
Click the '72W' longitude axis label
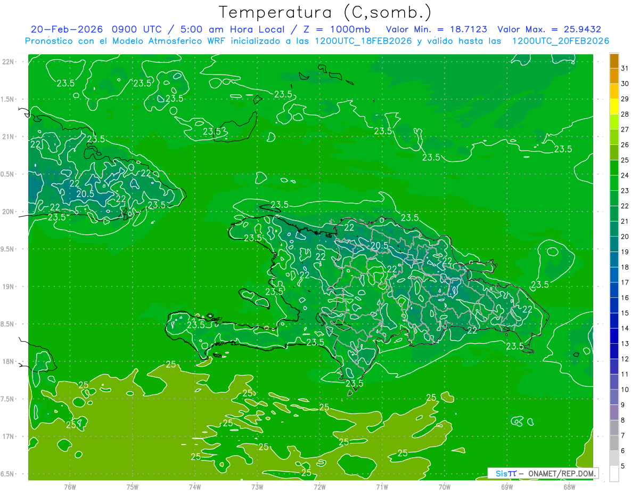pyautogui.click(x=319, y=487)
